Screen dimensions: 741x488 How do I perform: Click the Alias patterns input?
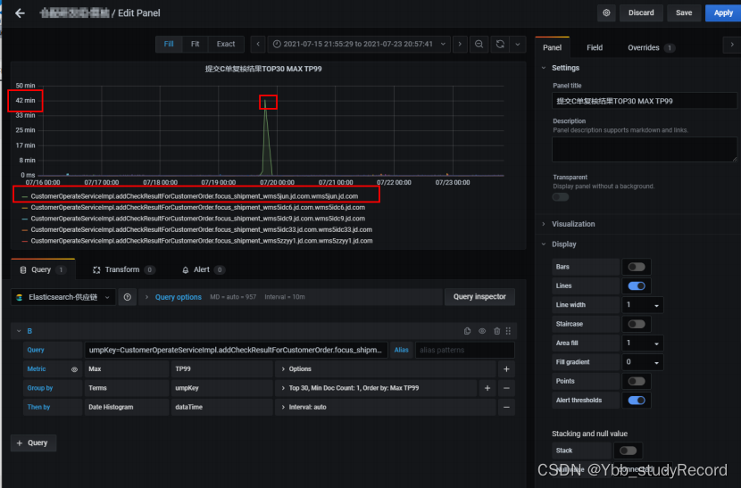tap(464, 350)
